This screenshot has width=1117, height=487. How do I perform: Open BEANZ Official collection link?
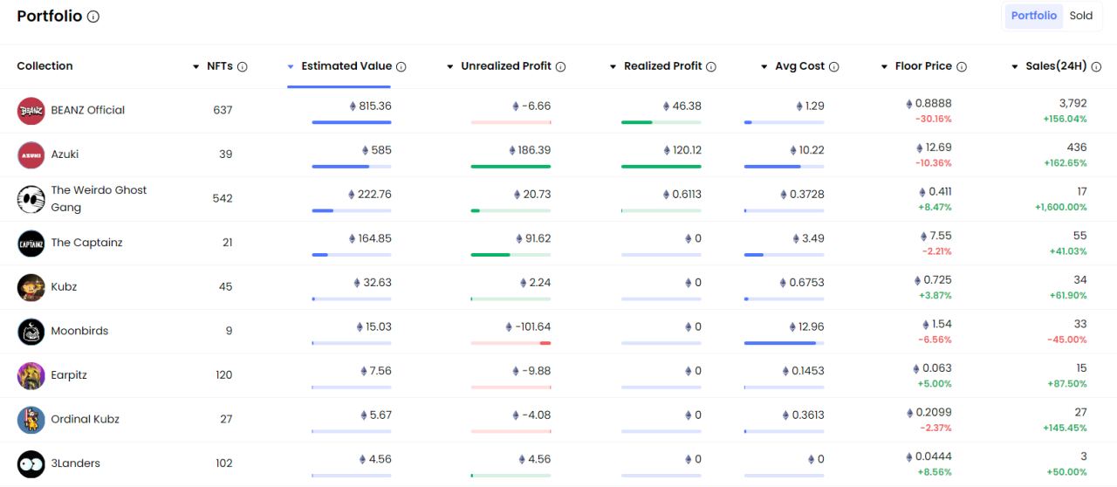tap(88, 110)
